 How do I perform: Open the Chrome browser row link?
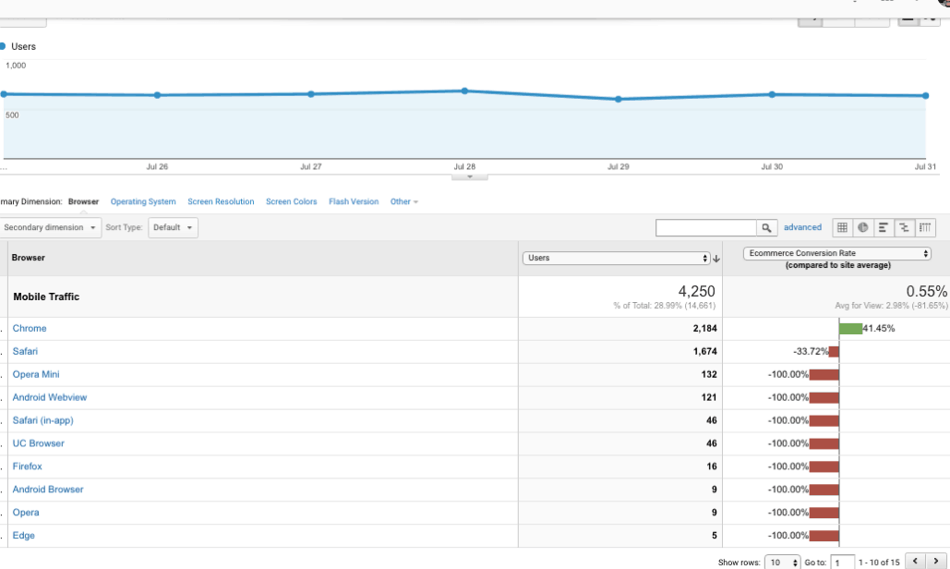30,329
